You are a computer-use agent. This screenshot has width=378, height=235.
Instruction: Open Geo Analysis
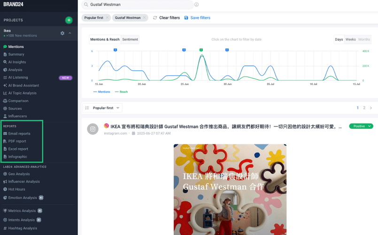(19, 174)
